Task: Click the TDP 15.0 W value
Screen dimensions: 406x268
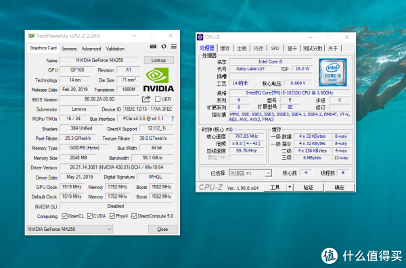Action: point(302,69)
